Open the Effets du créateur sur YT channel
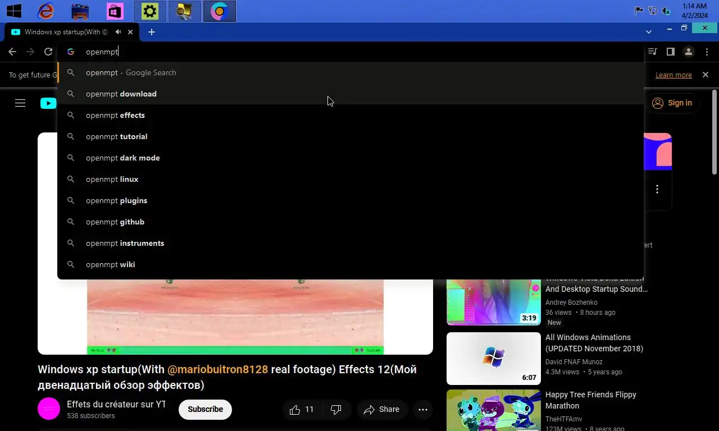 [x=116, y=404]
